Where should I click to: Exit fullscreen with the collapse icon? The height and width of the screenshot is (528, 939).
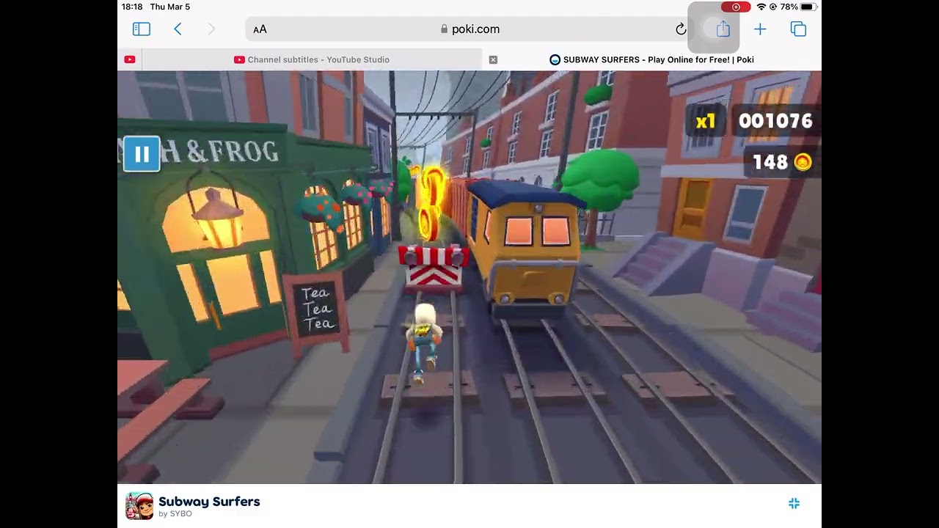click(x=794, y=503)
